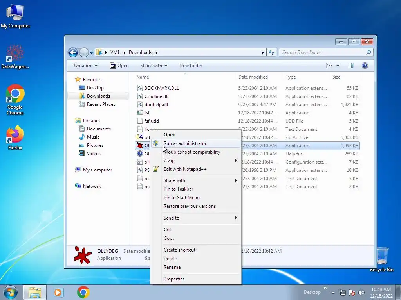Click the Back navigation arrow button
401x300 pixels.
click(73, 53)
